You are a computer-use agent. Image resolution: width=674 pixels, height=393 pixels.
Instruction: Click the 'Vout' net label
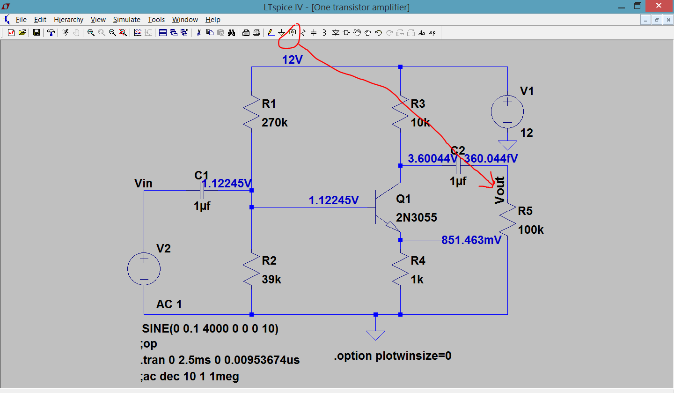pyautogui.click(x=500, y=190)
